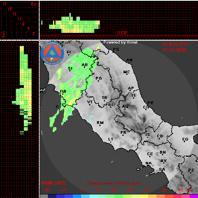The image size is (198, 198).
Task: Click the magenta swatch ending the dBZ color bar
Action: [x=194, y=196]
